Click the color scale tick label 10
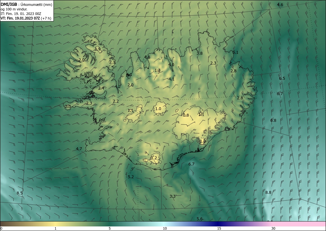The height and width of the screenshot is (231, 326). 165,229
